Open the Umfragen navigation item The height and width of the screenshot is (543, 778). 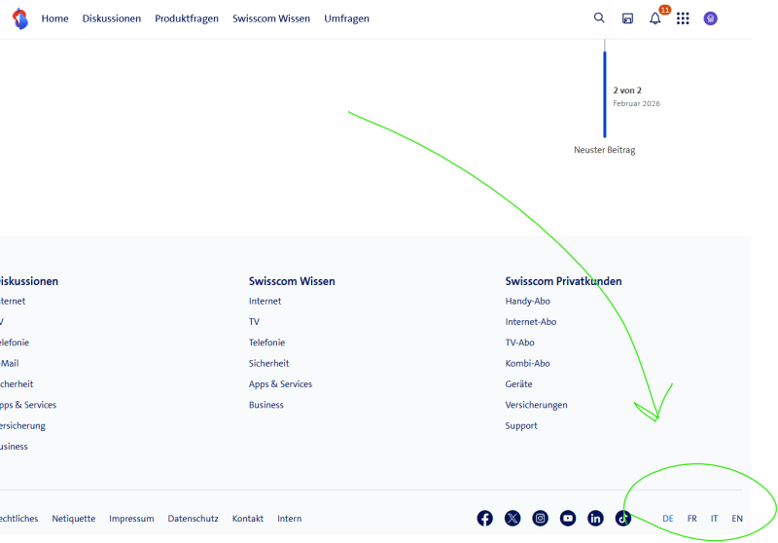(x=346, y=18)
